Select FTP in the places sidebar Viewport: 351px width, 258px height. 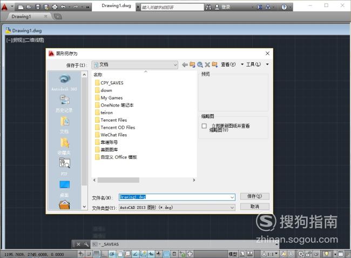click(64, 166)
